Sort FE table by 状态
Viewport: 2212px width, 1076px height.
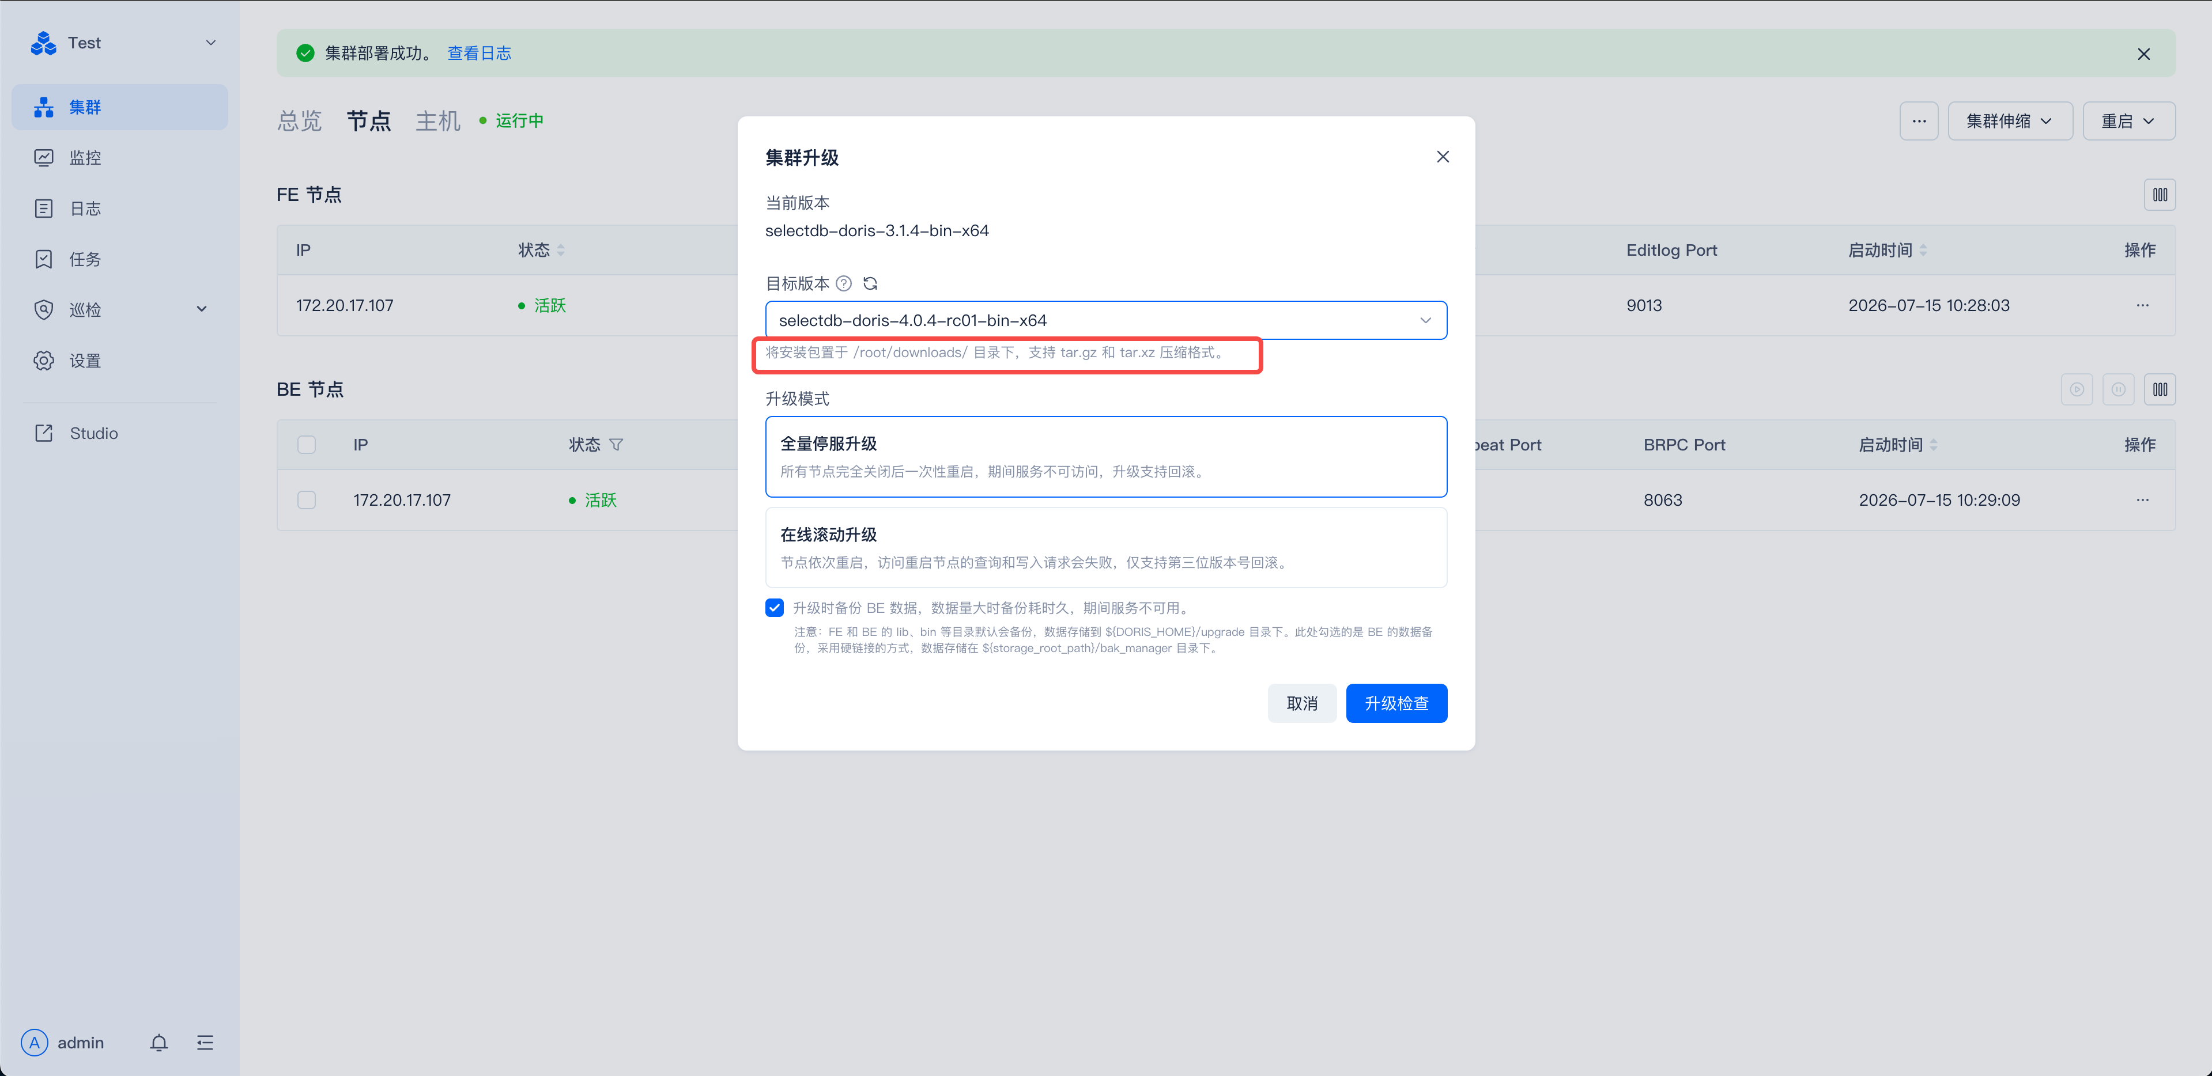click(x=561, y=251)
